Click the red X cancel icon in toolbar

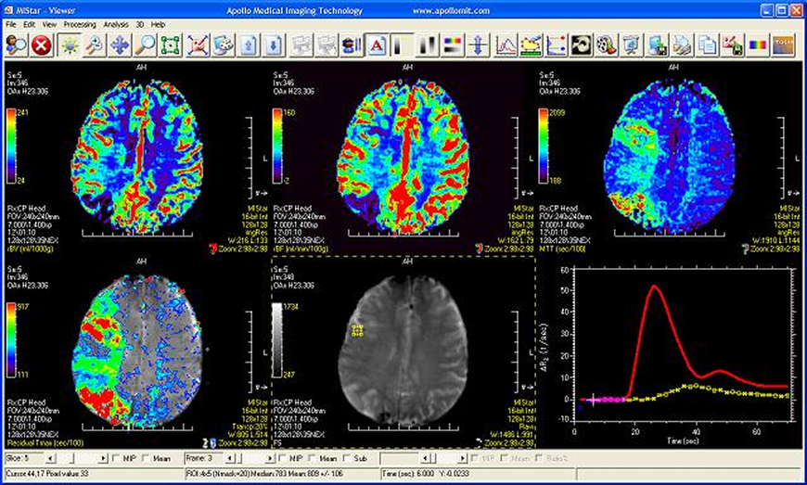pos(41,44)
